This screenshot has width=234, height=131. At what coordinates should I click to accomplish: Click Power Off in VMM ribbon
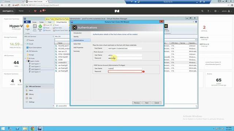pos(48,25)
